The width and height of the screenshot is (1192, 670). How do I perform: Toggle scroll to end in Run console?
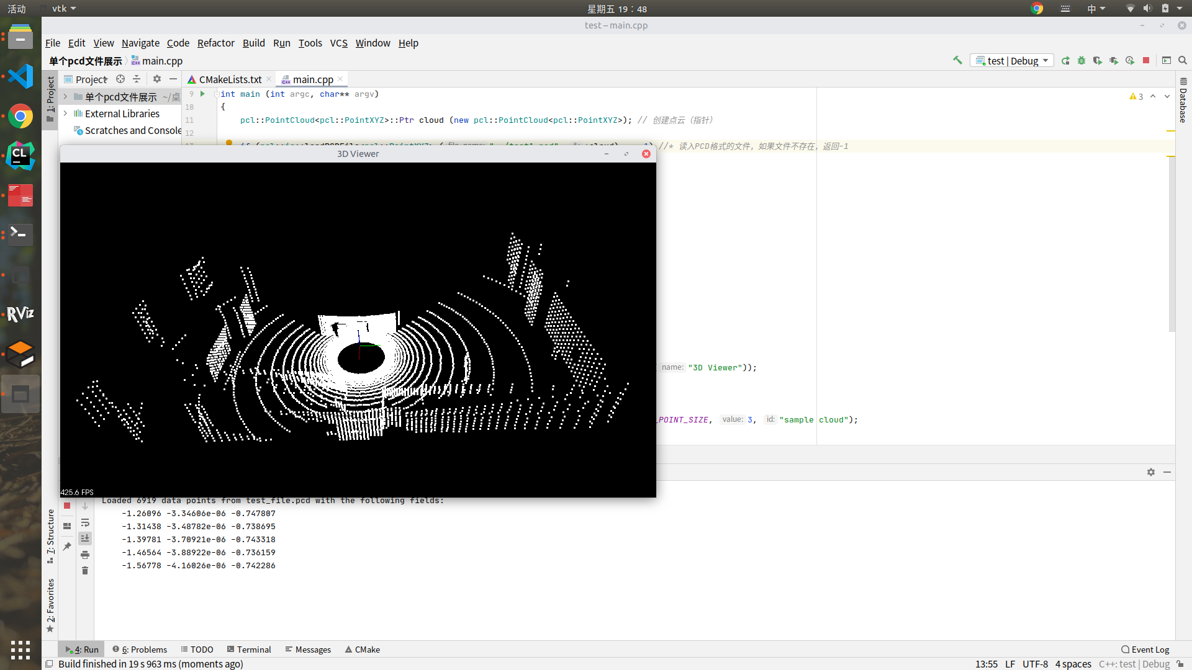[85, 538]
